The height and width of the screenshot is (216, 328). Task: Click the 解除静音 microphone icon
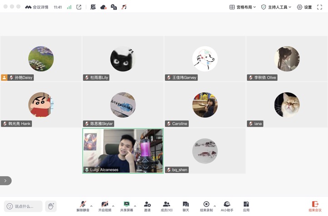point(83,205)
